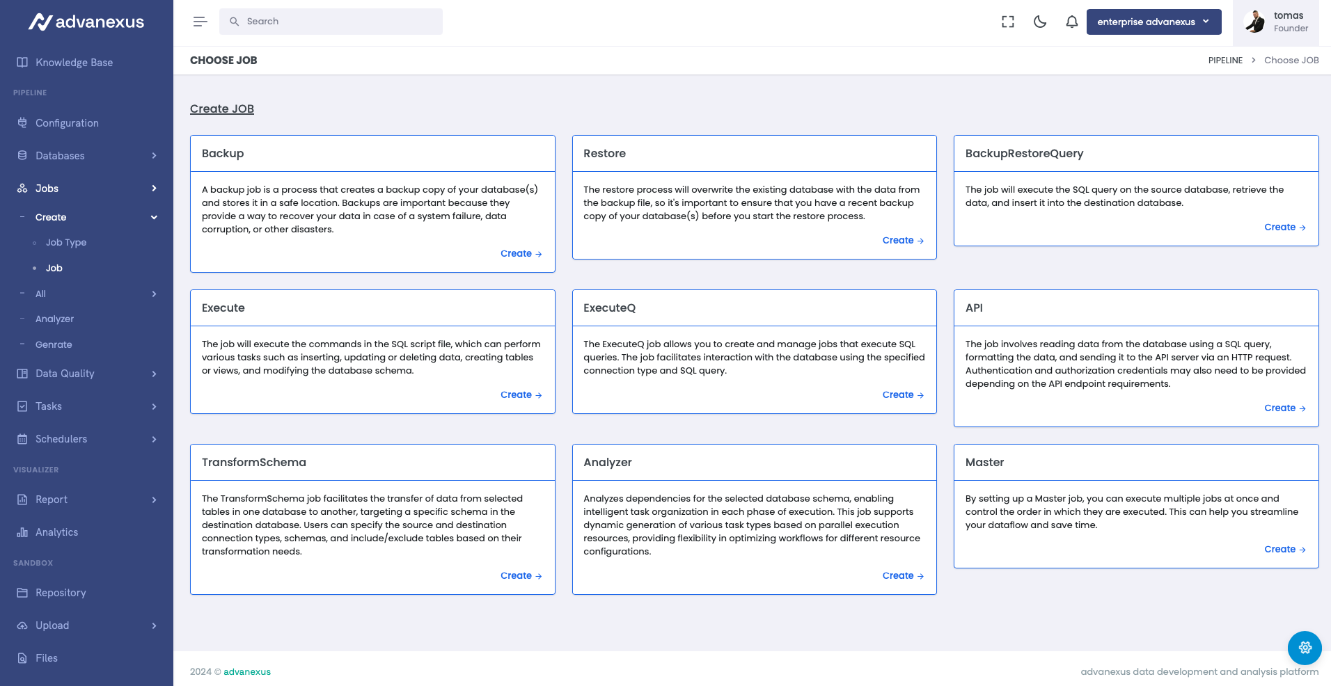Image resolution: width=1331 pixels, height=686 pixels.
Task: Expand the Report menu chevron
Action: tap(154, 500)
